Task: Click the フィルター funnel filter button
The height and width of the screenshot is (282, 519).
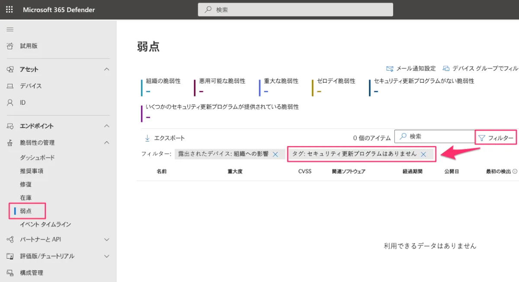Action: 496,138
